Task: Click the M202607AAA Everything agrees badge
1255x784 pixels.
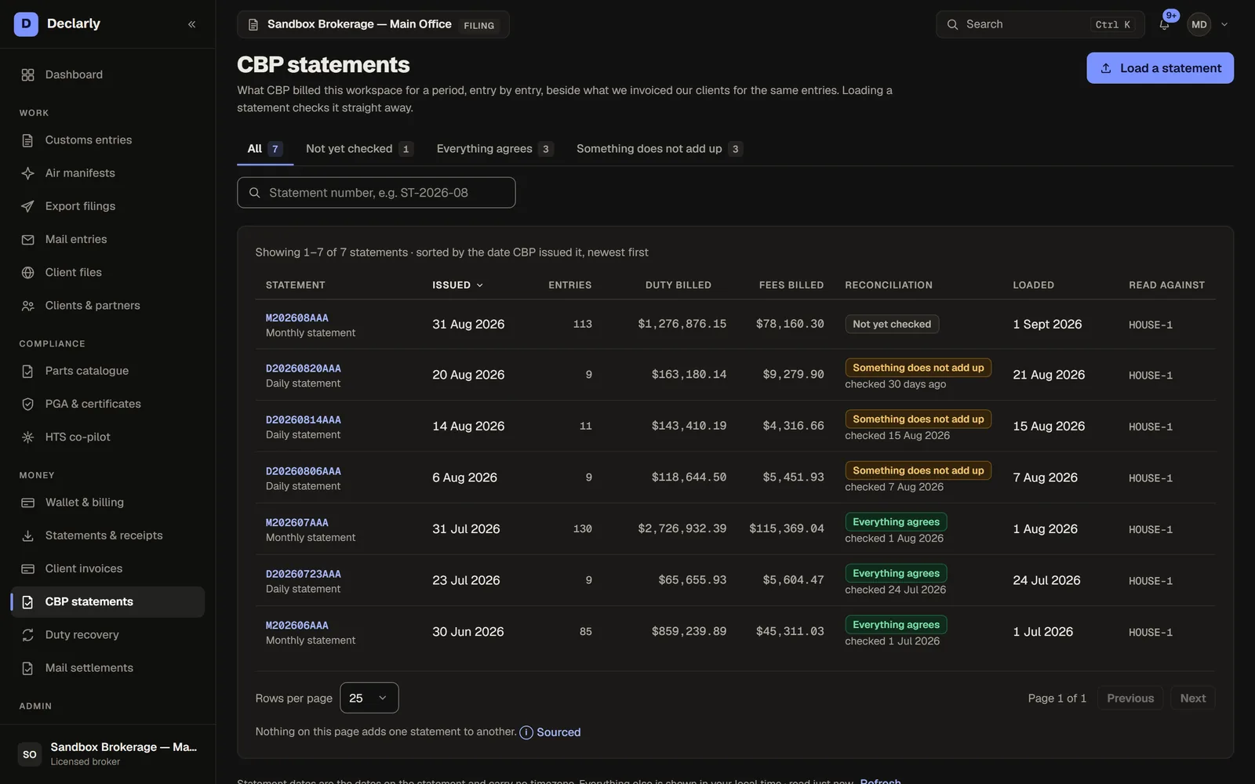Action: [896, 522]
